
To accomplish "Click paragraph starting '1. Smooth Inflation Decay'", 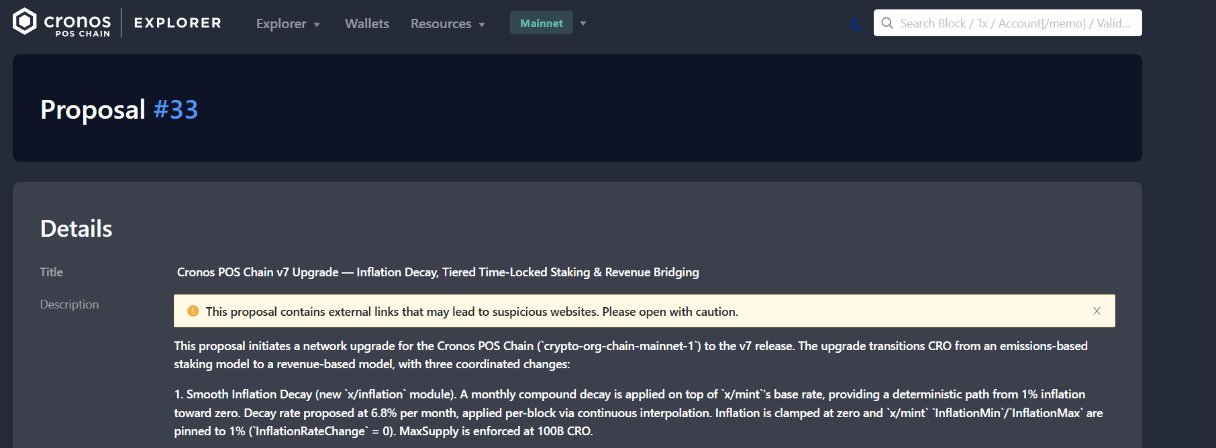I will click(638, 412).
